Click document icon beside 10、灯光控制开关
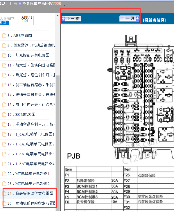 pyautogui.click(x=4, y=55)
